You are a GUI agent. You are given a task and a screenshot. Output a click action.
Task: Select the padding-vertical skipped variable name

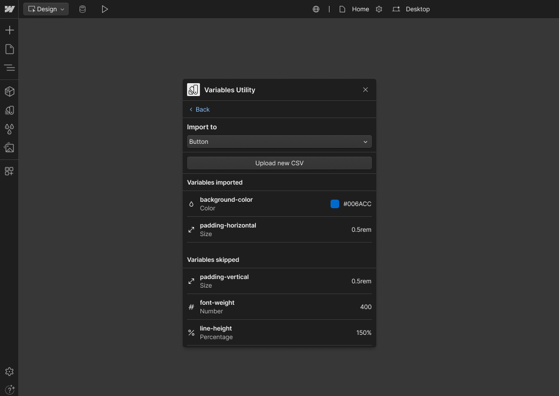(x=224, y=277)
